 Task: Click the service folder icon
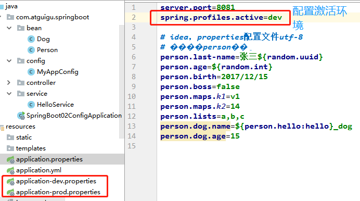pos(21,94)
